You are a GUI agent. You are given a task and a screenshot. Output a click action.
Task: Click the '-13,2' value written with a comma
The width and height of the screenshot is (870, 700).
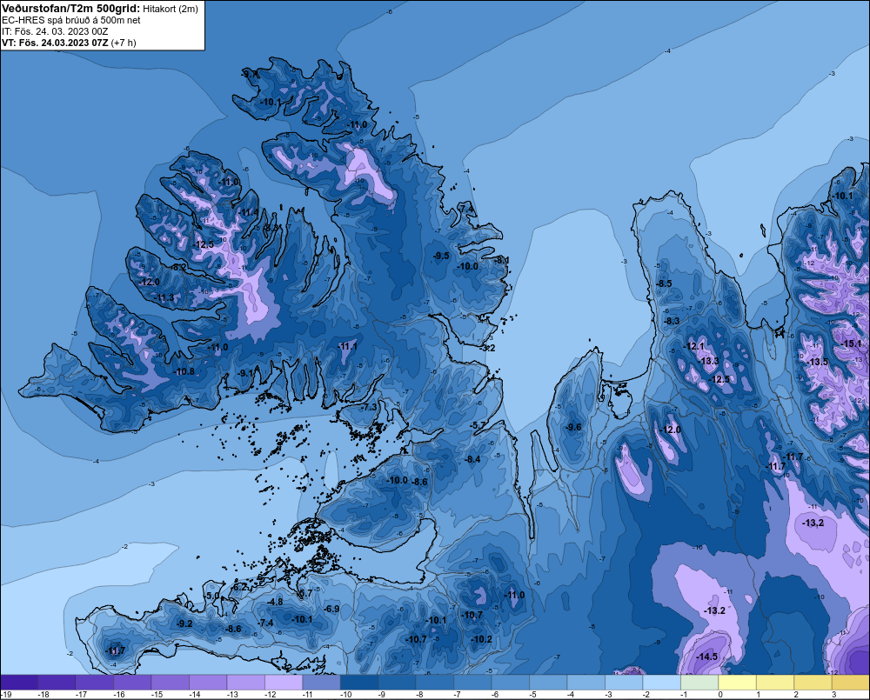(x=813, y=523)
